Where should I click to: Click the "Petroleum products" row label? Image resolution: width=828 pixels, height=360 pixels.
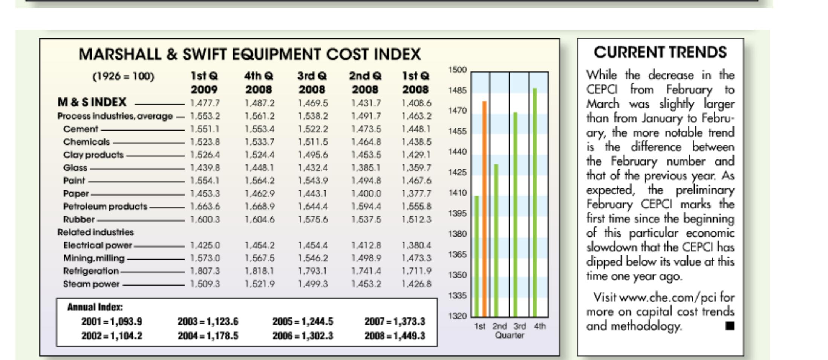105,207
